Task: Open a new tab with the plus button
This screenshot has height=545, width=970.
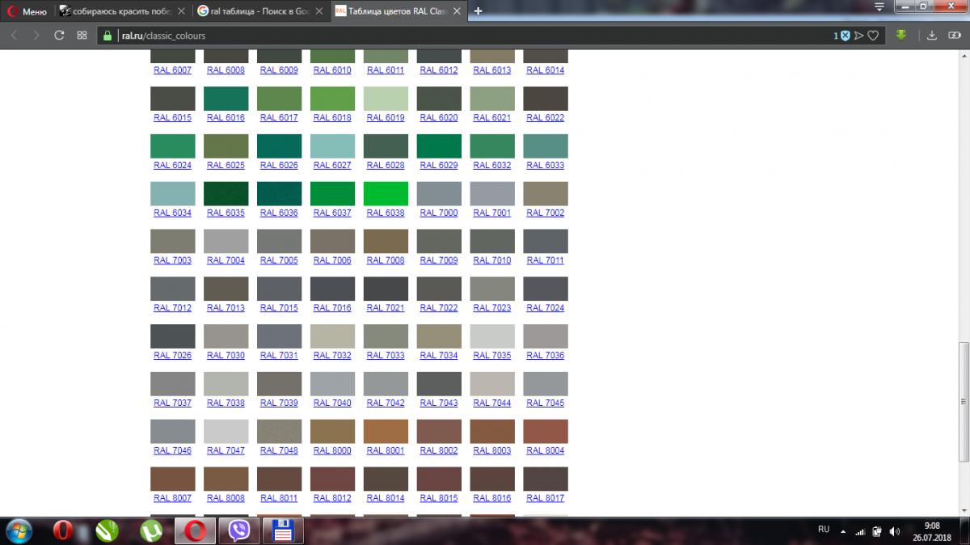Action: (479, 11)
